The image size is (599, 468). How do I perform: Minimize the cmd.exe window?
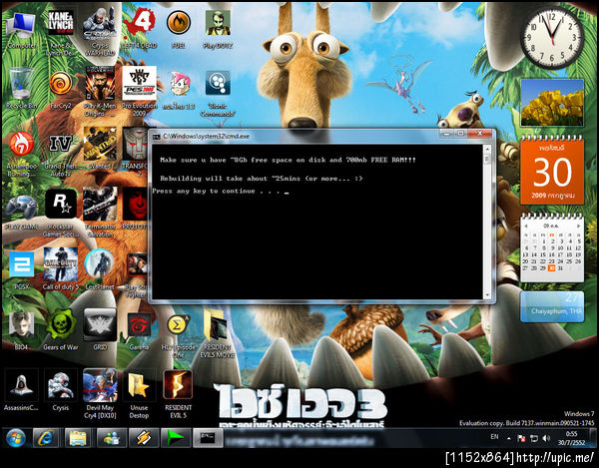point(446,134)
